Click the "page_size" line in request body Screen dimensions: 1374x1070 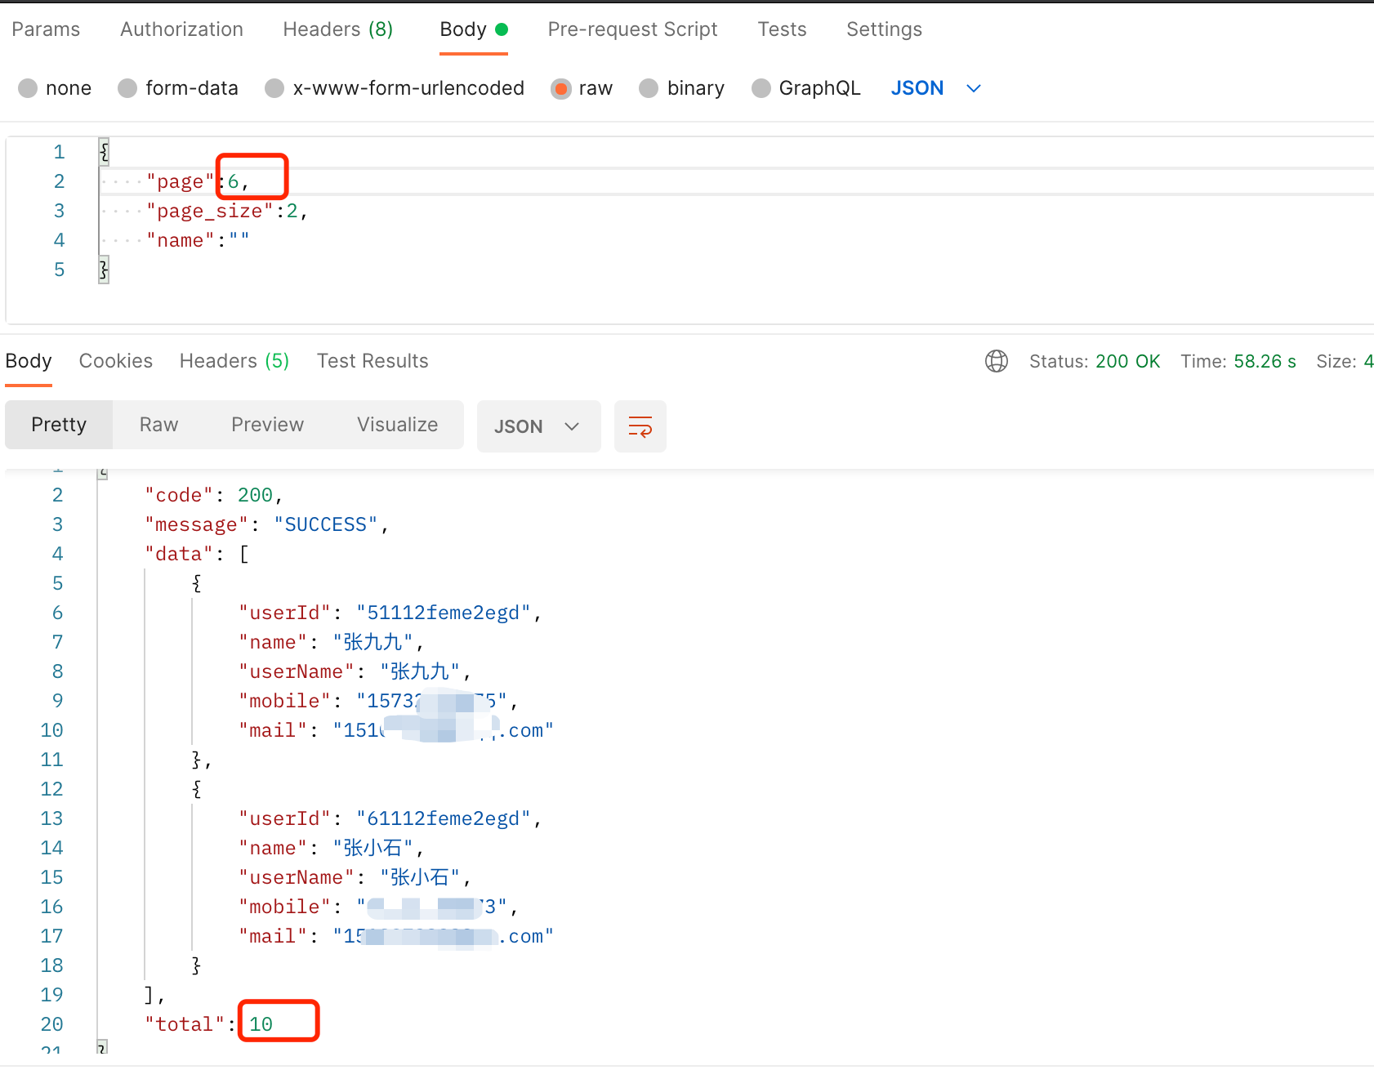226,211
